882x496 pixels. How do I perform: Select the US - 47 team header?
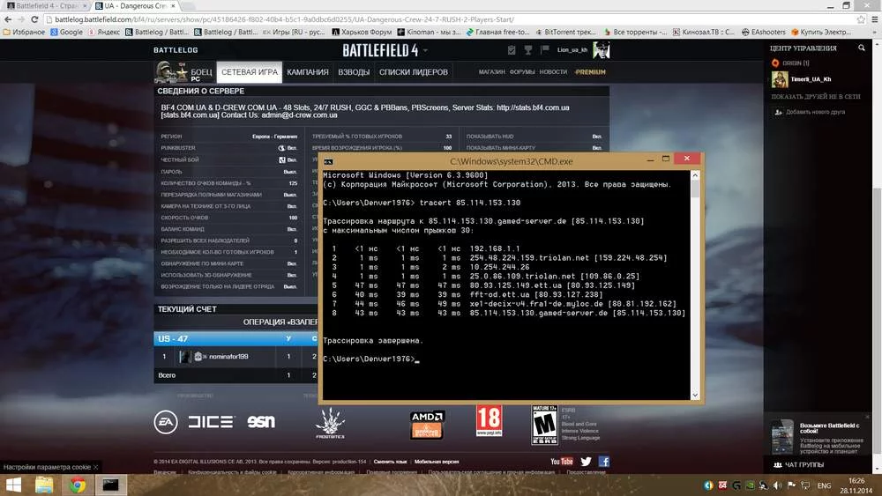pos(236,338)
